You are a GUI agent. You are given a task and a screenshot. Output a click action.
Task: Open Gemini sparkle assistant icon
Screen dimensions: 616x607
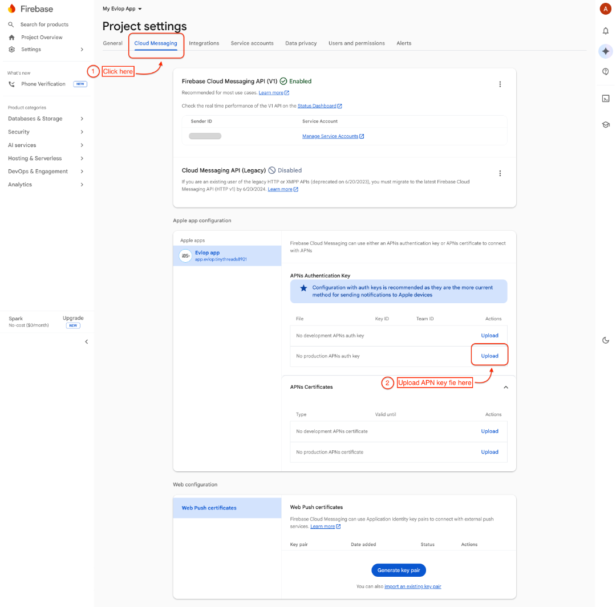tap(605, 51)
